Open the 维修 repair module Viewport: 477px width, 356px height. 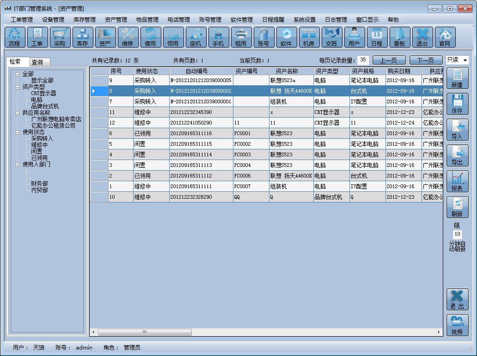127,37
